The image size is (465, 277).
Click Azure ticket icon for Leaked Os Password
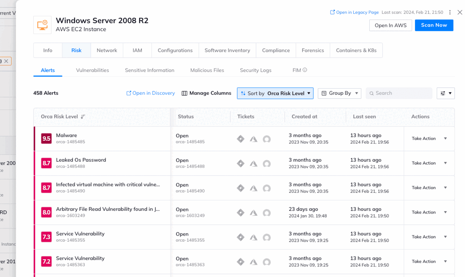[x=253, y=164]
